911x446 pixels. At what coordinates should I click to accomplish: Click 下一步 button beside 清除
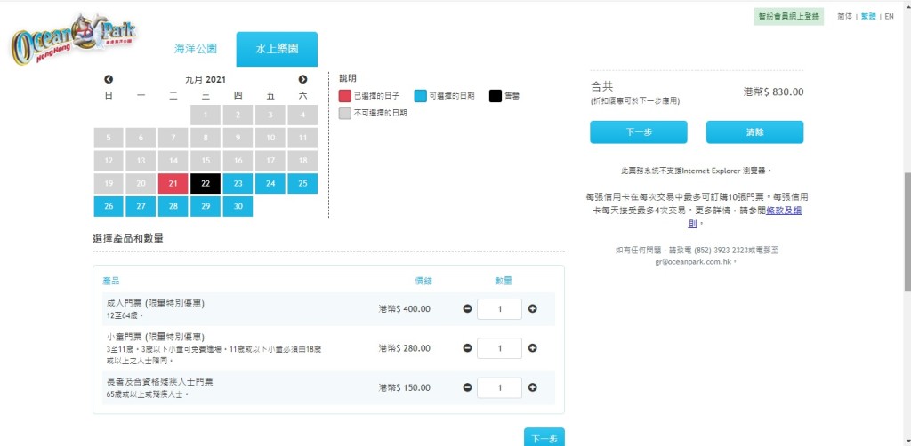(639, 132)
